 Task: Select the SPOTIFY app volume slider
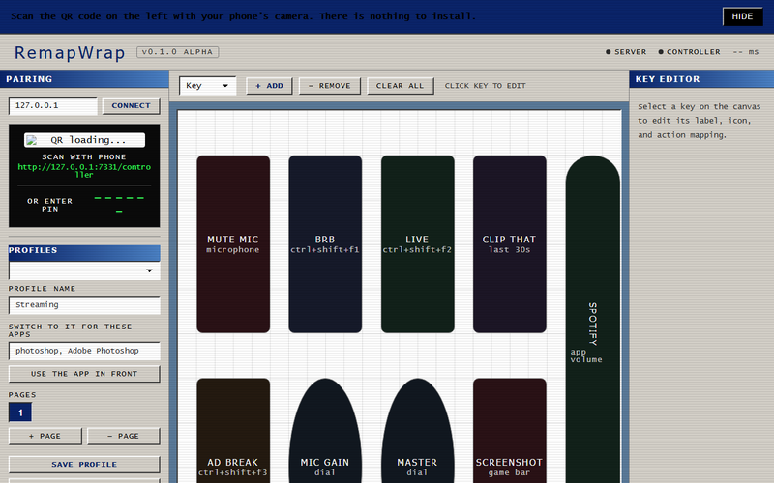pyautogui.click(x=592, y=321)
